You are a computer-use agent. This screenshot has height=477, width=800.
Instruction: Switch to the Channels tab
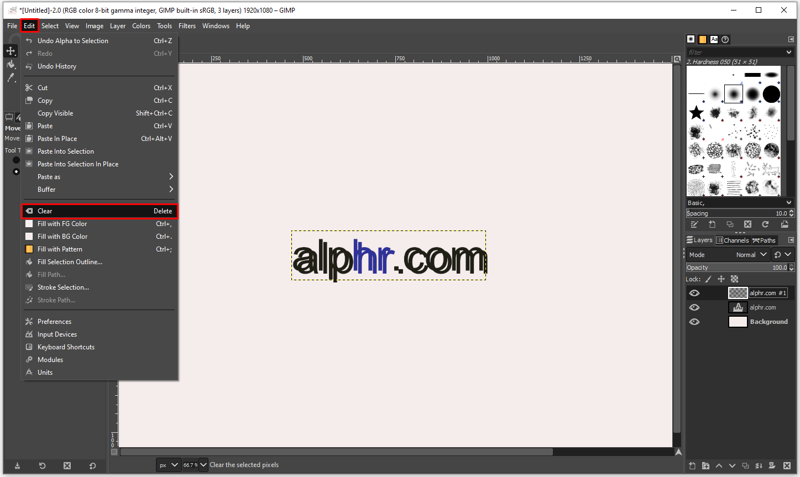(x=733, y=240)
